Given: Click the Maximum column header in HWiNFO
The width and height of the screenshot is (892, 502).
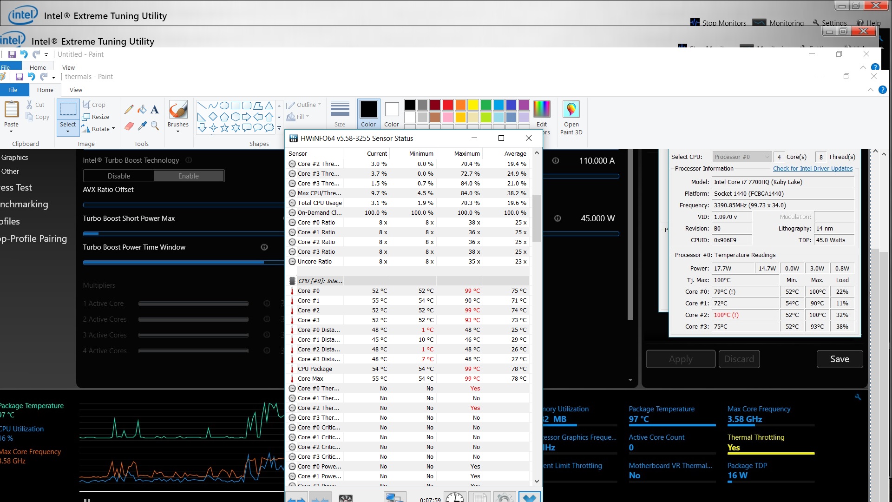Looking at the screenshot, I should click(459, 153).
